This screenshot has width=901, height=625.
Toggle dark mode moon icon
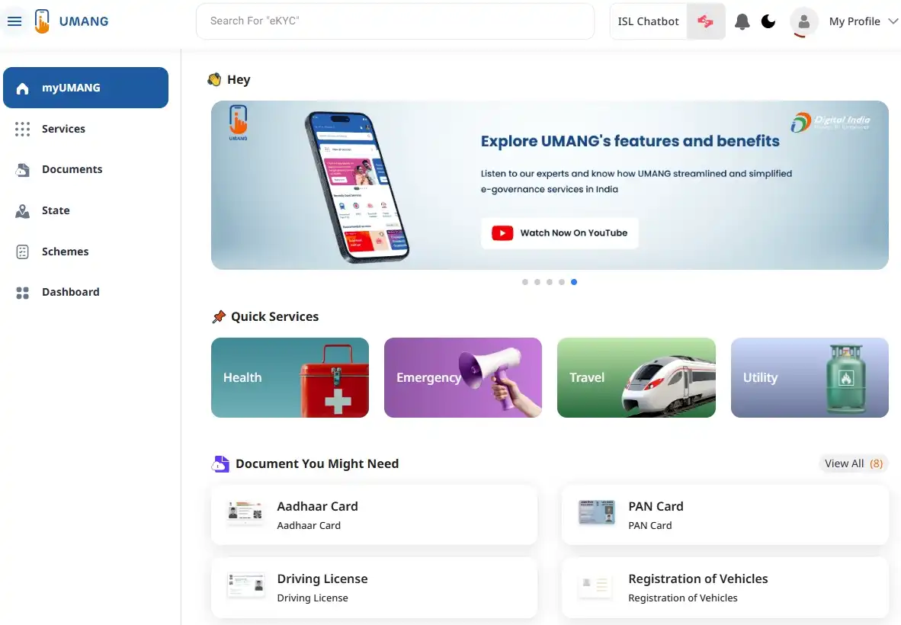[768, 22]
